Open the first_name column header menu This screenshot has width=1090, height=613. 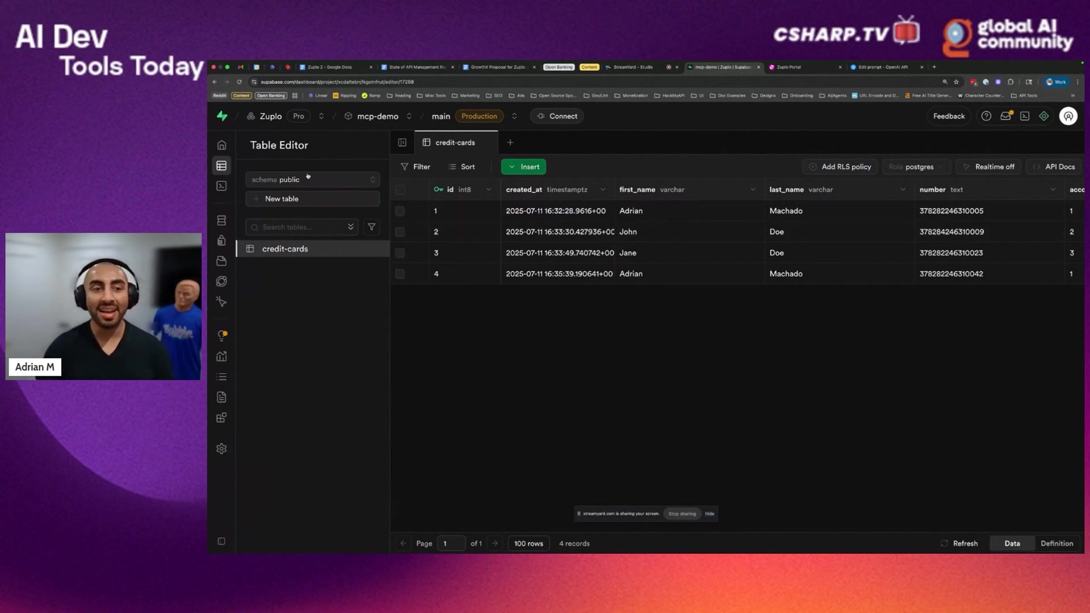tap(753, 190)
